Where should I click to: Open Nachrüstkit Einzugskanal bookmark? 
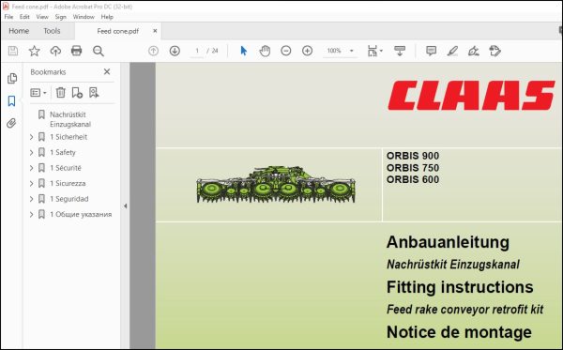[70, 119]
